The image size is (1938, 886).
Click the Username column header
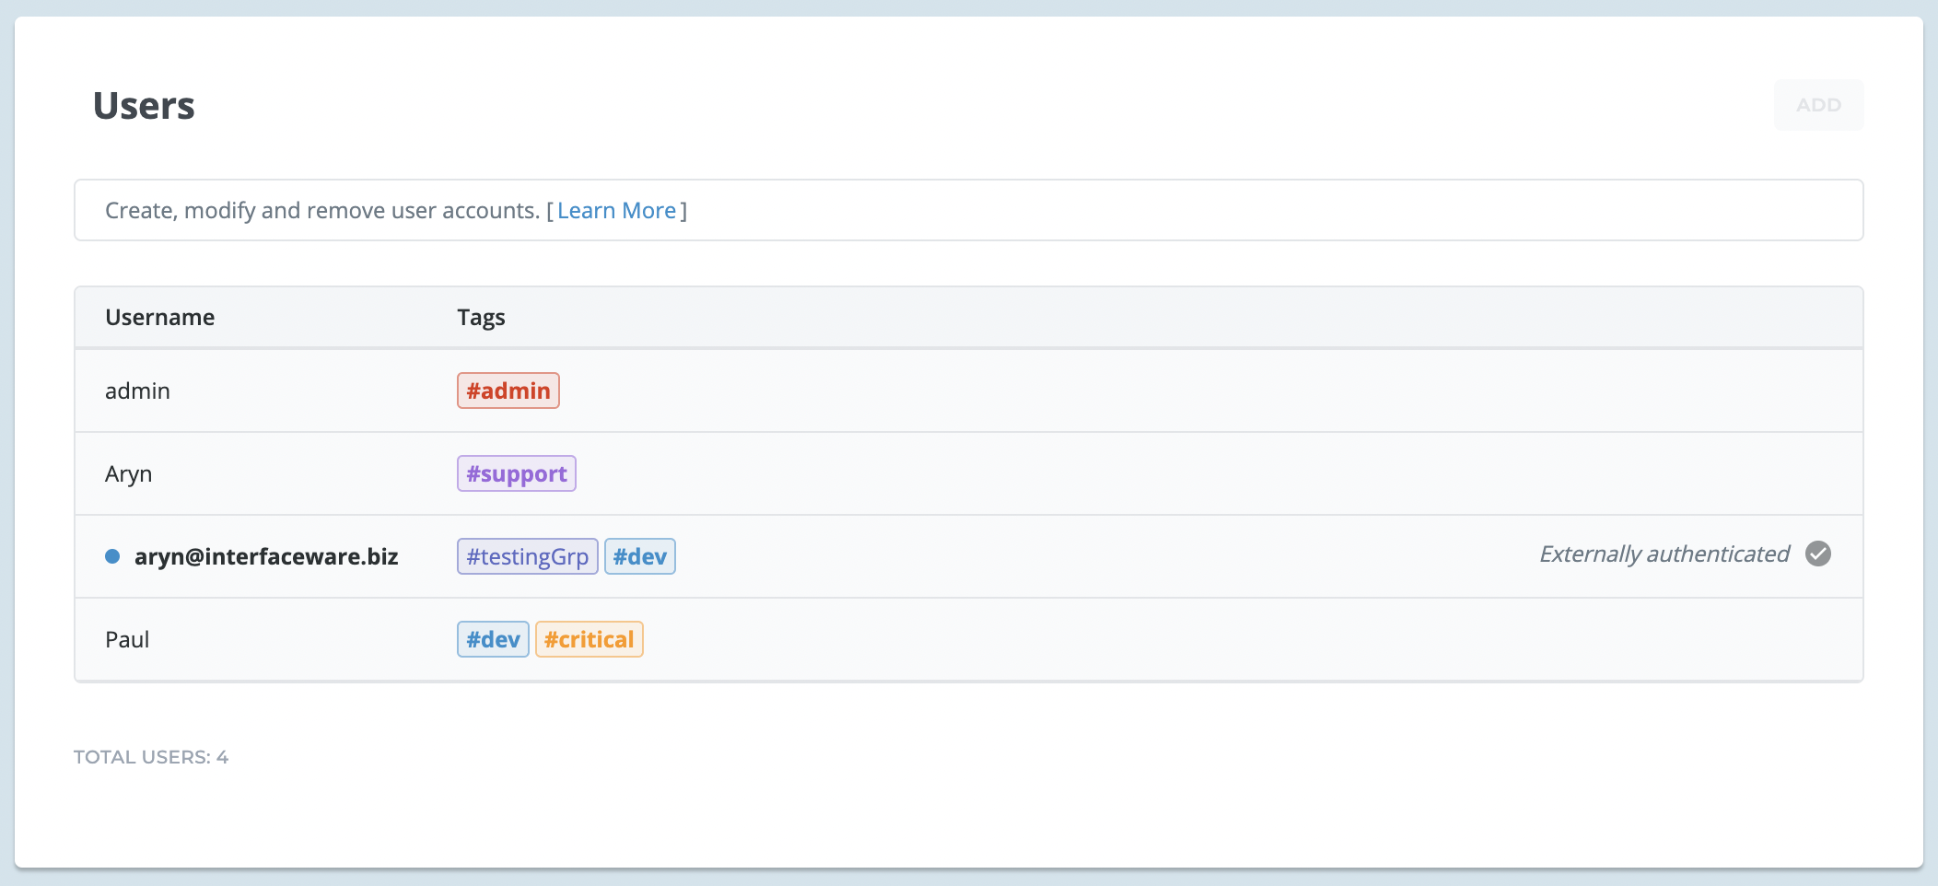pos(159,318)
